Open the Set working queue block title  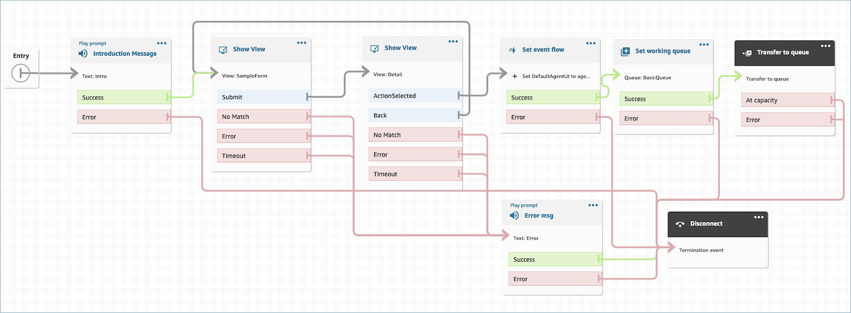tap(663, 51)
